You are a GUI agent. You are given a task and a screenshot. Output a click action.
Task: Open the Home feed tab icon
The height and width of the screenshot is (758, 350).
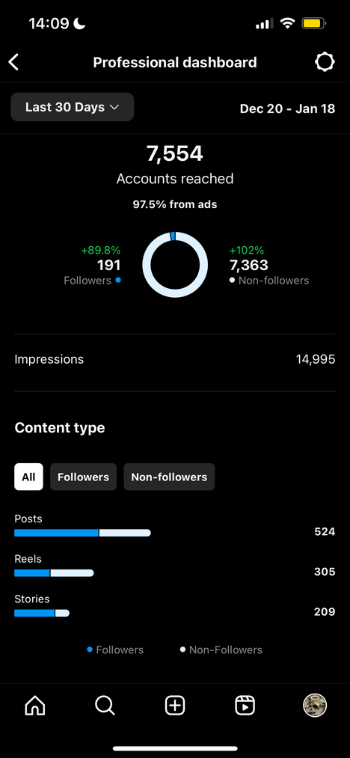pos(35,706)
